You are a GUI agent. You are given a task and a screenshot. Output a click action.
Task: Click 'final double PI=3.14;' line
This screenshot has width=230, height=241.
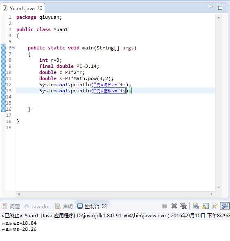69,66
